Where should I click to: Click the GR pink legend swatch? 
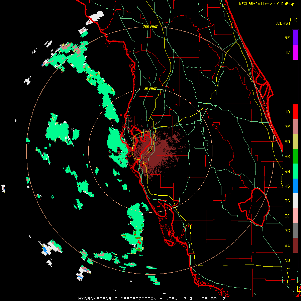tap(295, 127)
